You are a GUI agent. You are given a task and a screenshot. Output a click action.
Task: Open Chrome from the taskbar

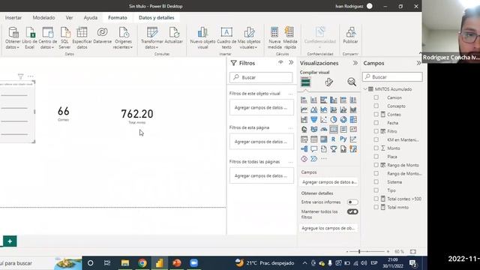point(142,263)
